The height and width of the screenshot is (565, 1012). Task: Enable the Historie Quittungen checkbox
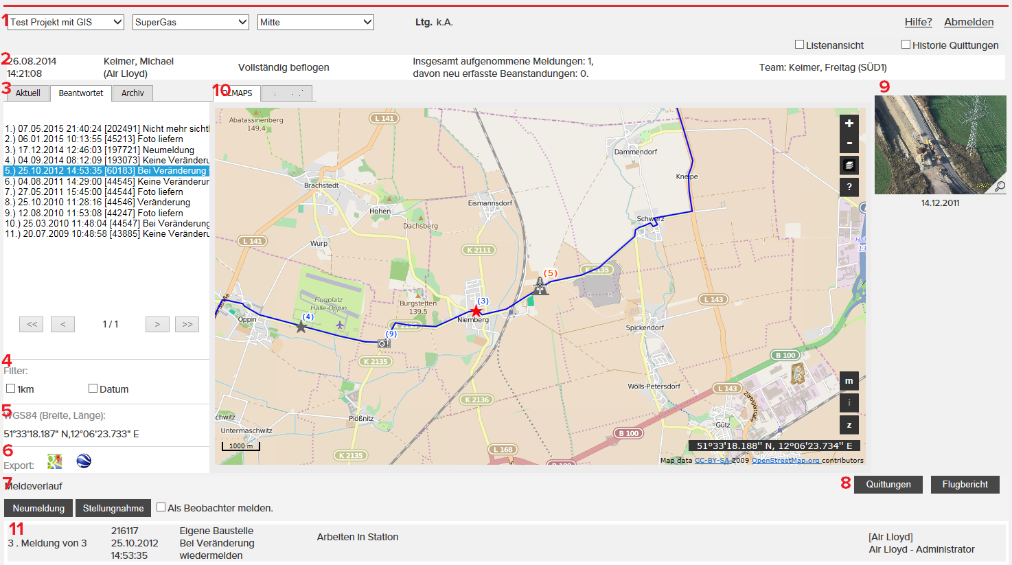pyautogui.click(x=906, y=45)
